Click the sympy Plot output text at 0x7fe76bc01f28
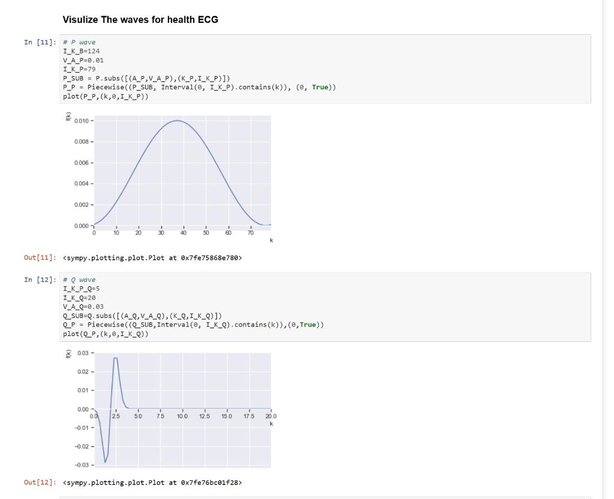 tap(152, 482)
